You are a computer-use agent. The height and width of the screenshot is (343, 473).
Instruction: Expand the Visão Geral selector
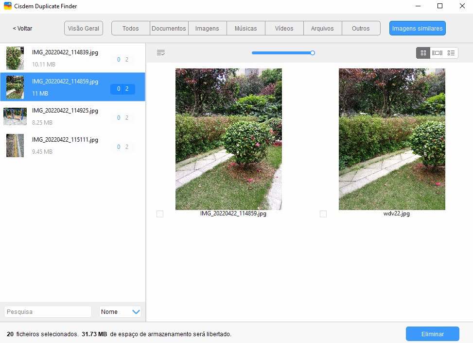[83, 28]
